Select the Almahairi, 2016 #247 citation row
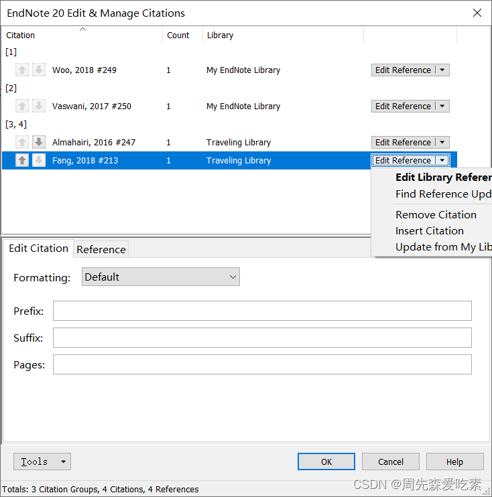 pos(229,142)
